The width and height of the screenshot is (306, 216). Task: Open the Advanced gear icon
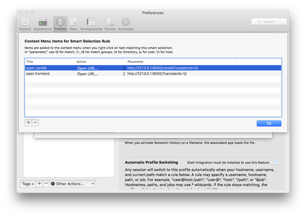126,24
